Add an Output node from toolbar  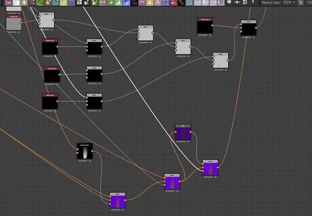(x=221, y=2)
